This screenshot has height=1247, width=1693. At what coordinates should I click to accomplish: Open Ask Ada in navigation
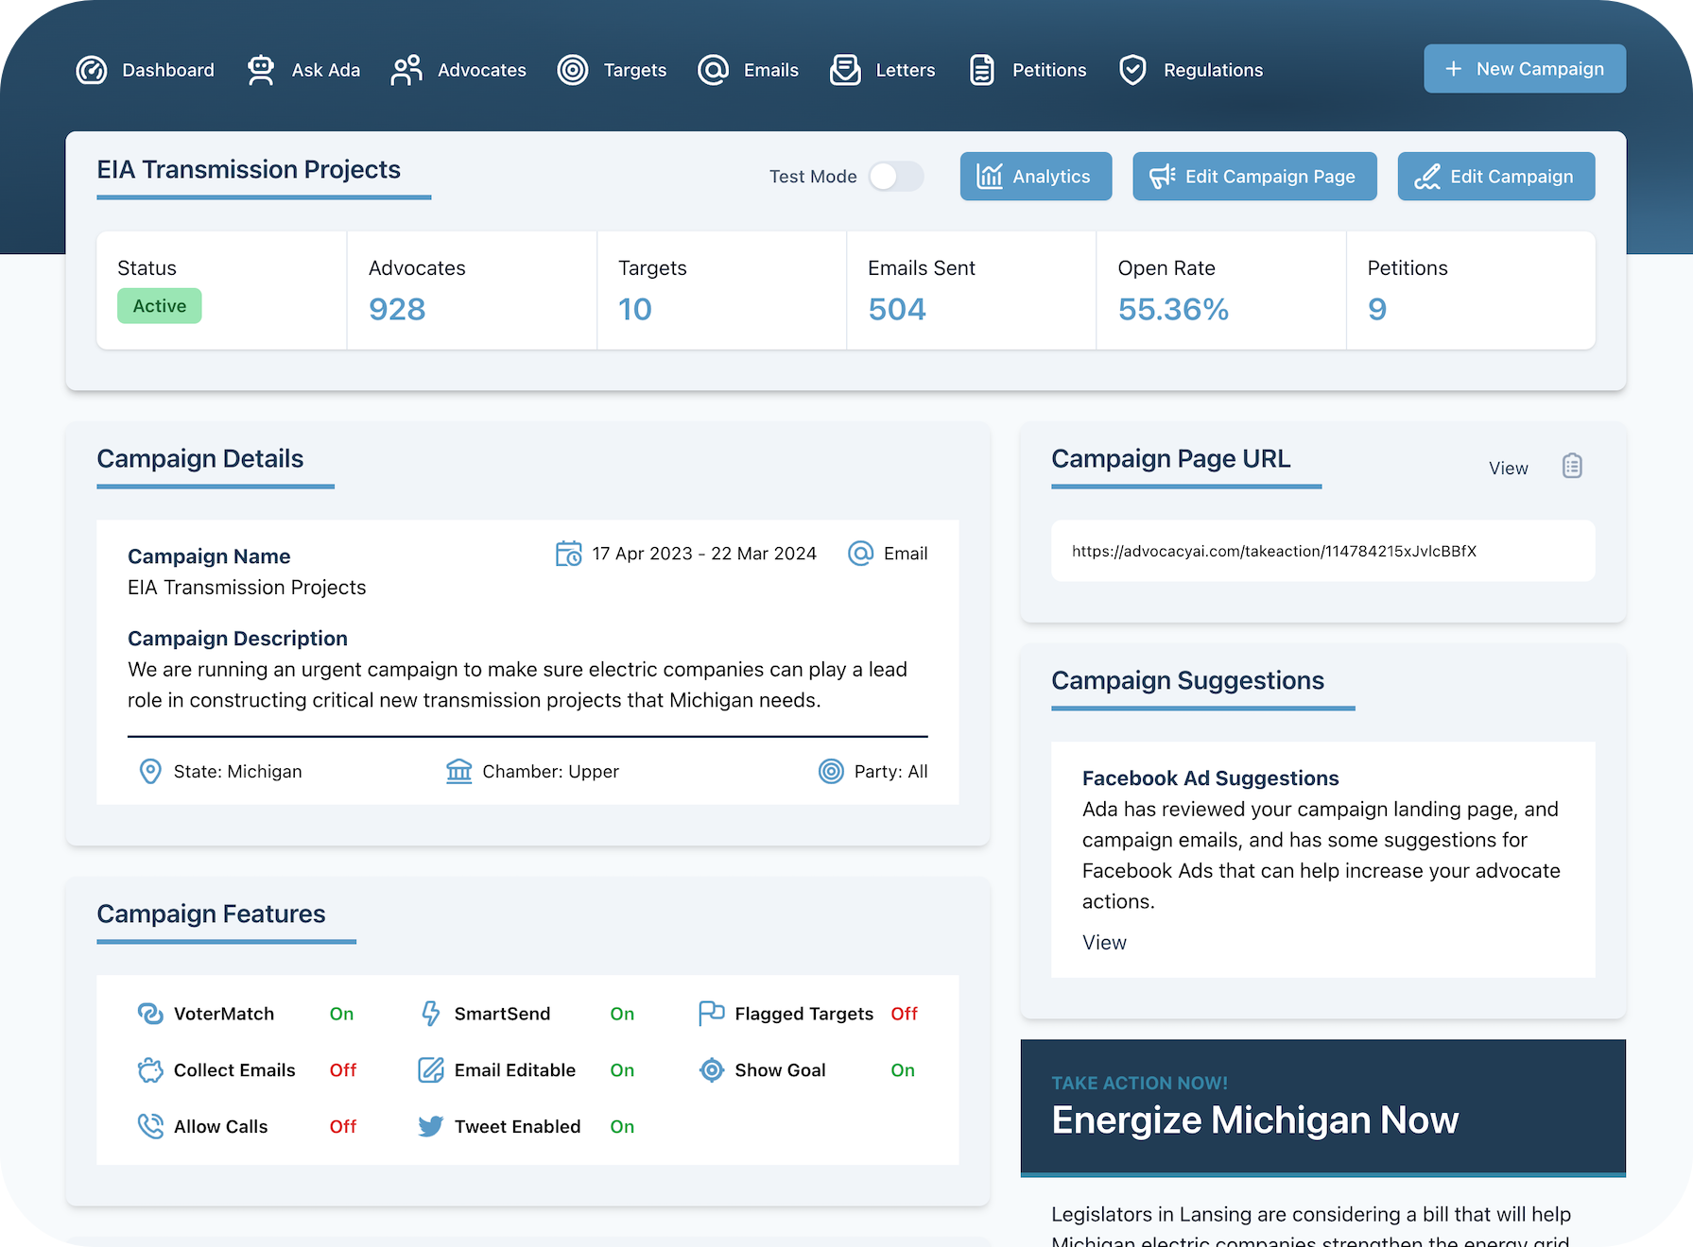[302, 70]
